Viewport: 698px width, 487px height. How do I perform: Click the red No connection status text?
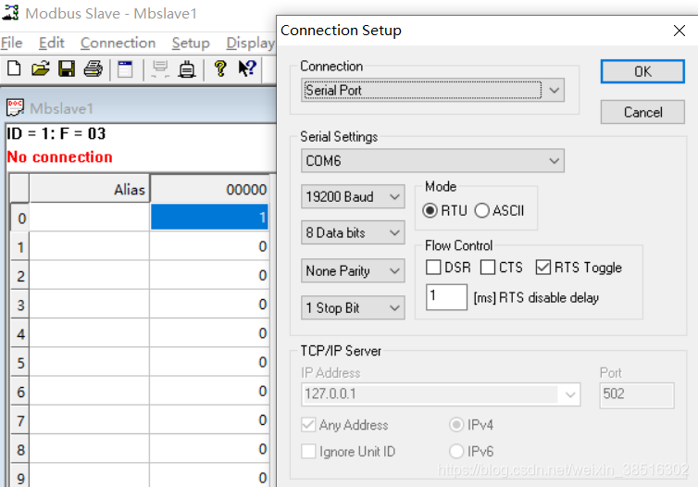click(59, 157)
